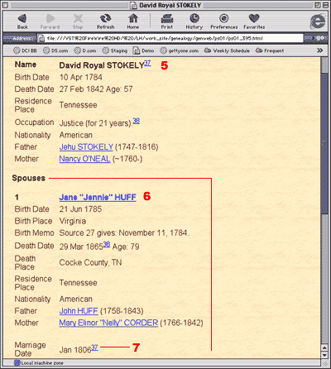This screenshot has height=369, width=331.
Task: Expand the favorites bar overflow chevron
Action: [x=320, y=50]
